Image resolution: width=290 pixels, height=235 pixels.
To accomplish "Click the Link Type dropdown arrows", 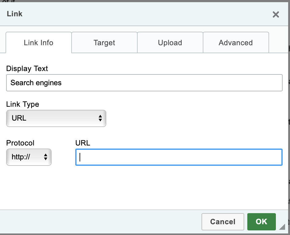I will [100, 118].
